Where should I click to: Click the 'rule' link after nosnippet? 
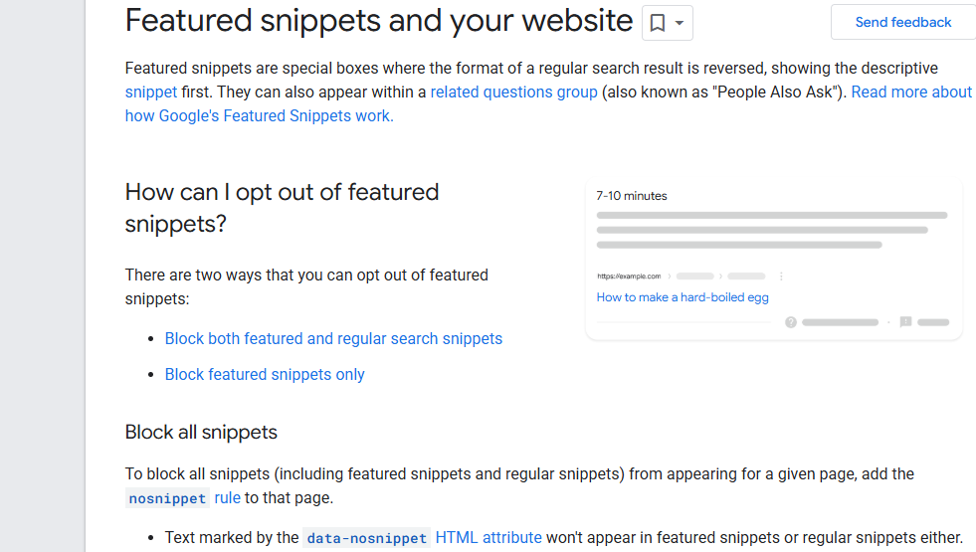coord(228,497)
